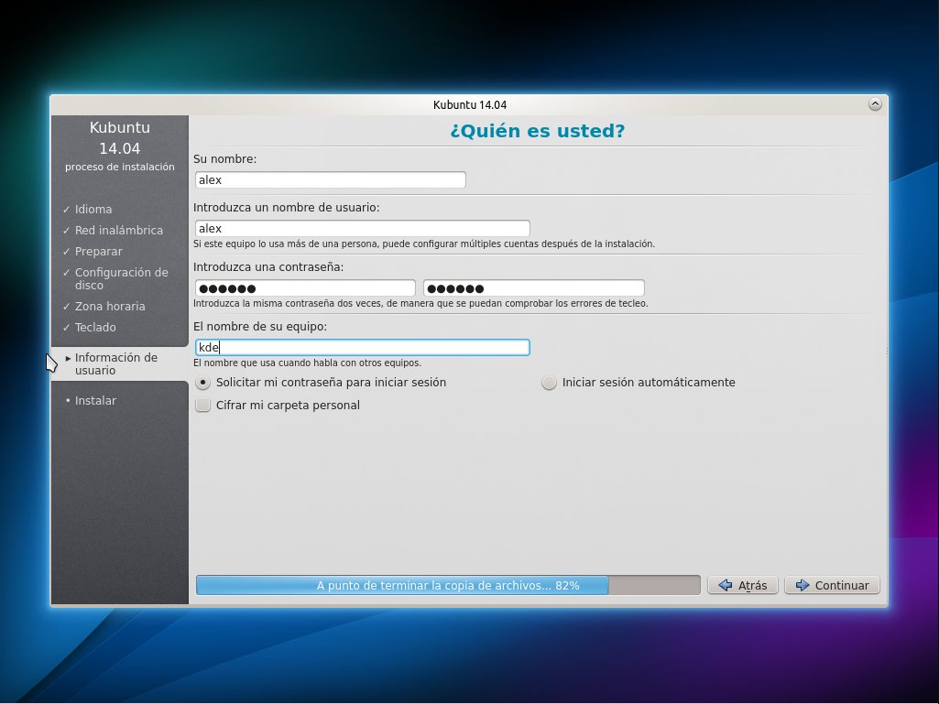Click the window shade button in title bar

875,104
